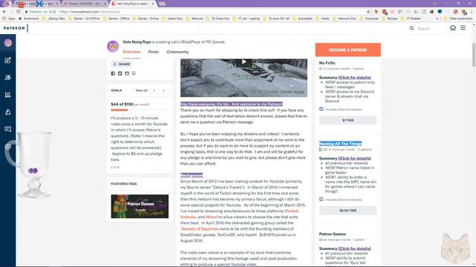
Task: Click the Vals NoisyToys creator name
Action: coord(137,42)
